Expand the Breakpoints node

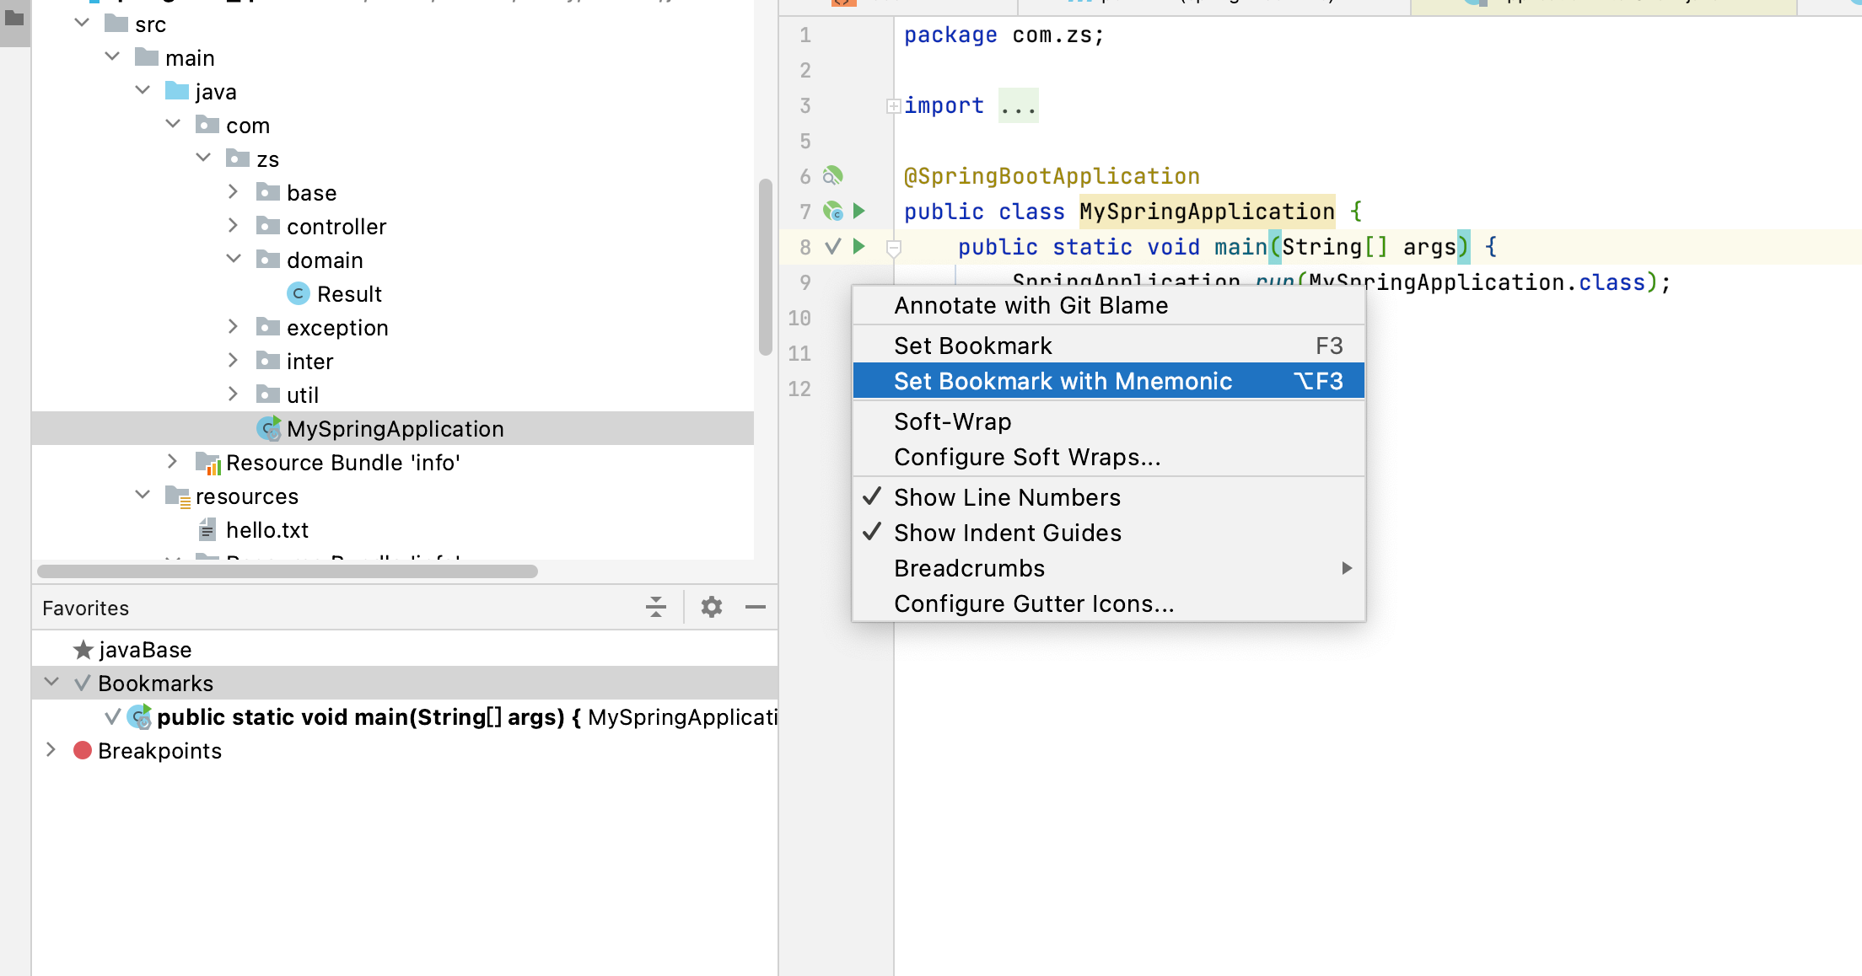point(51,750)
